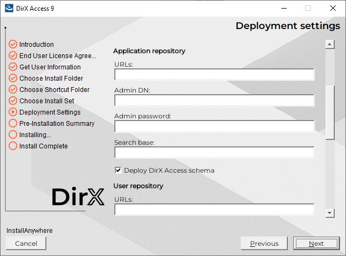Click the Pre-Installation Summary step circle icon
Viewport: 346px width, 256px height.
coord(13,124)
